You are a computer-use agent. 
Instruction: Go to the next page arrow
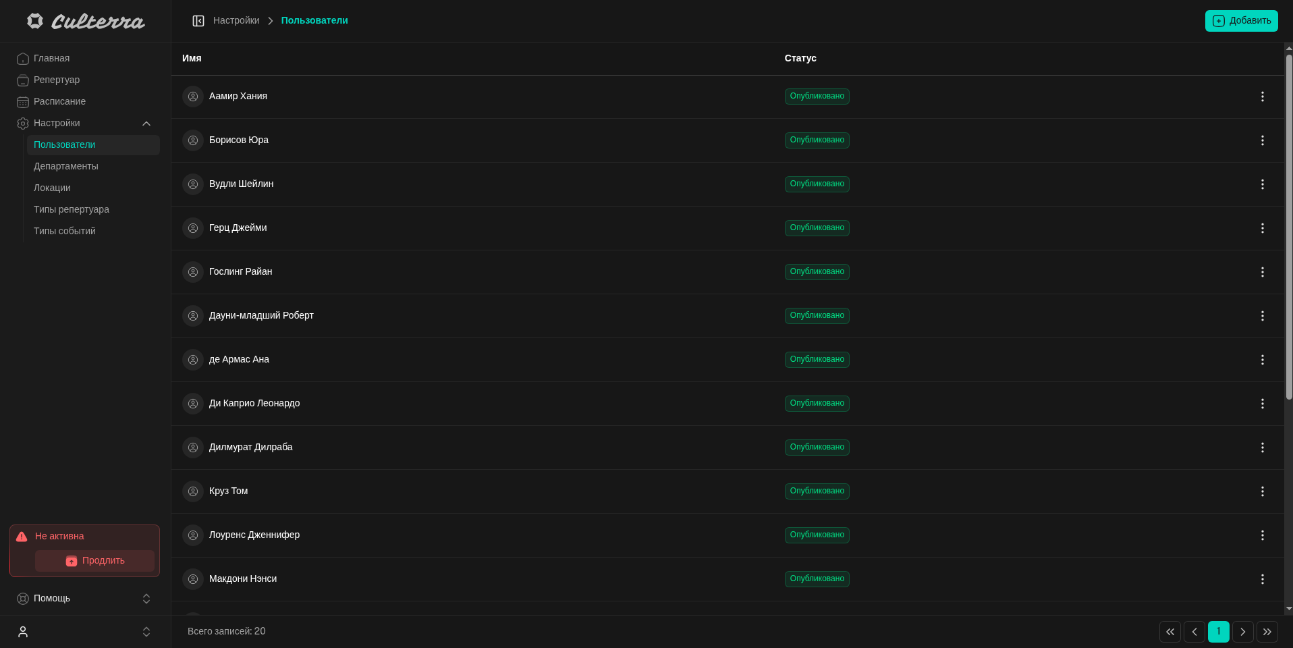pyautogui.click(x=1242, y=632)
